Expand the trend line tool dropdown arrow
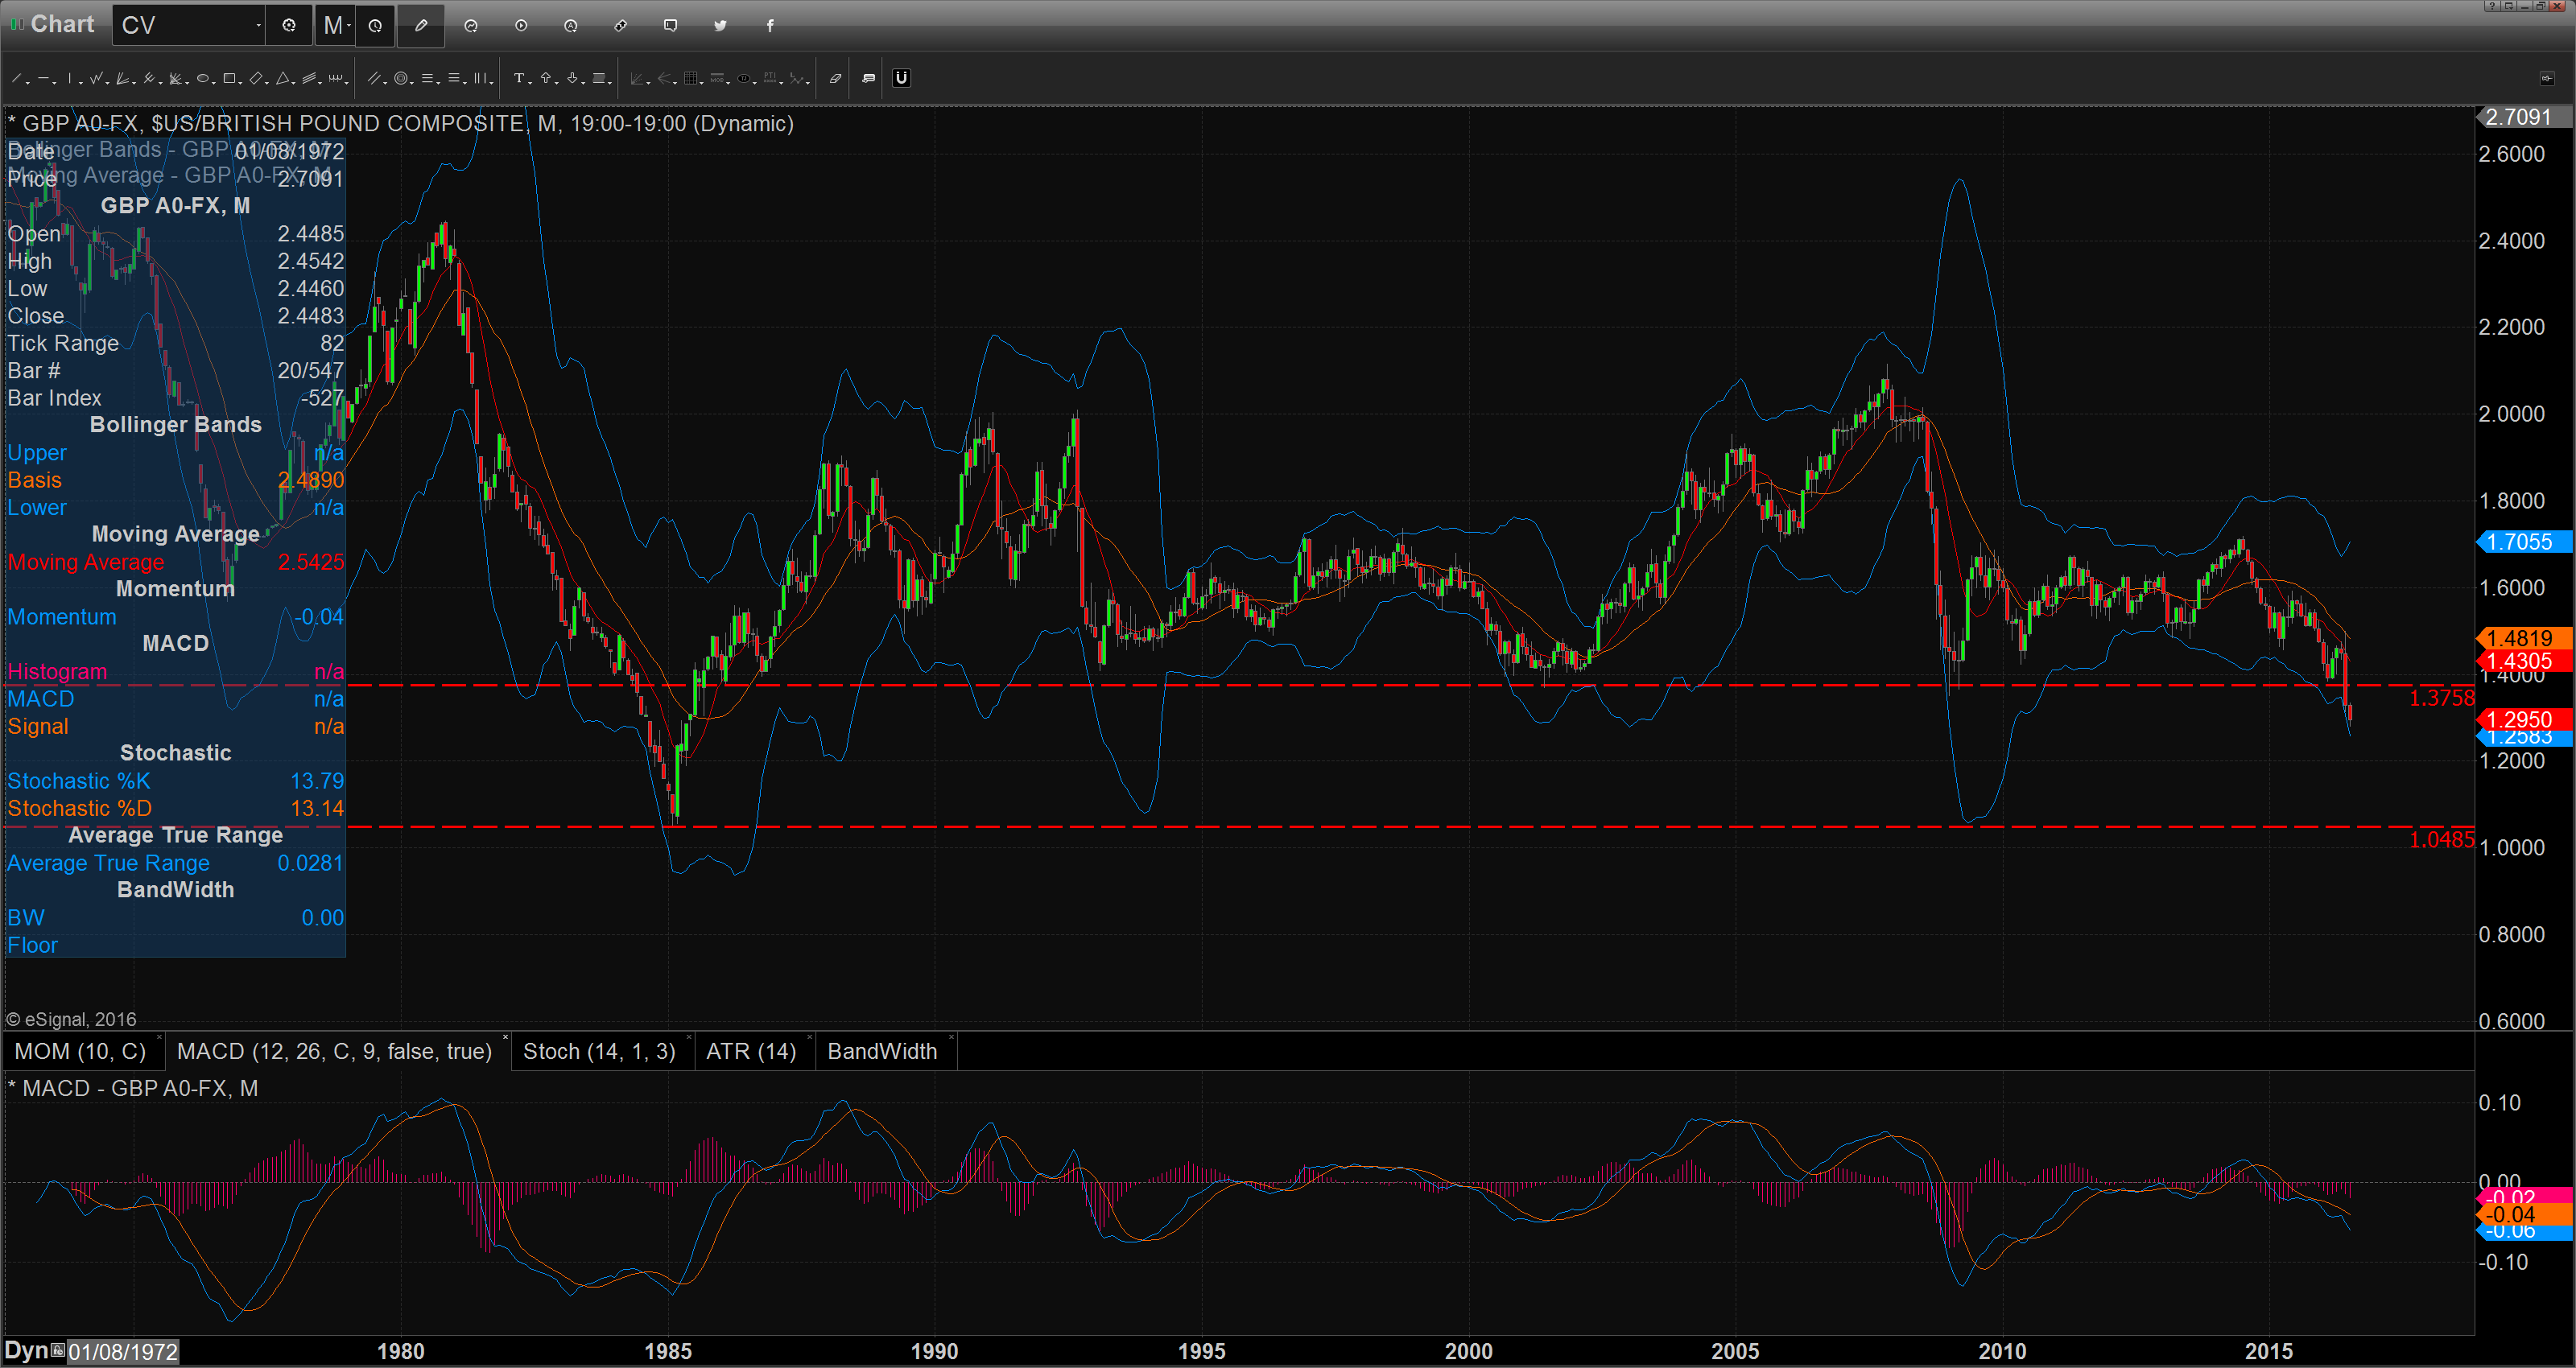Viewport: 2576px width, 1368px height. pyautogui.click(x=28, y=83)
